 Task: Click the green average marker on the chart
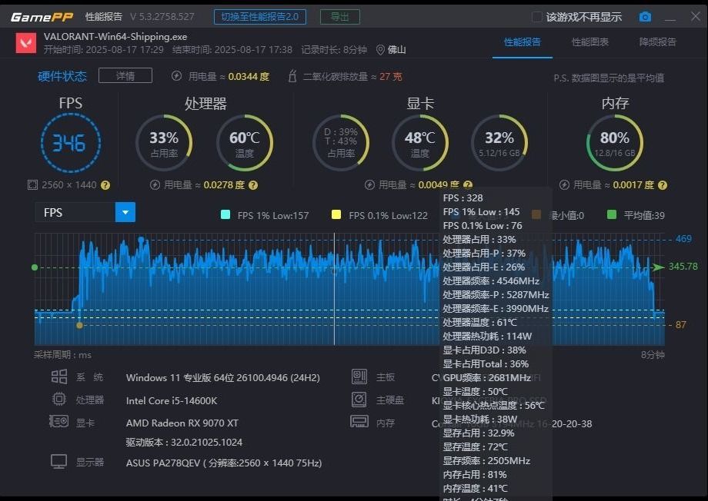(35, 267)
